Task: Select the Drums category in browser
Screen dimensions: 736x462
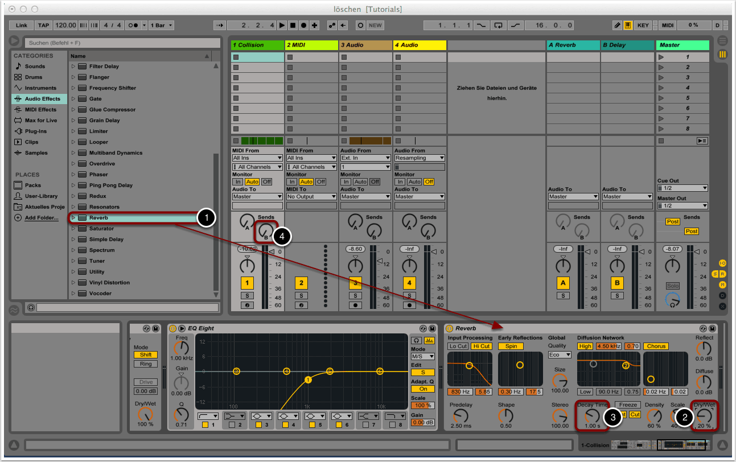Action: click(34, 77)
